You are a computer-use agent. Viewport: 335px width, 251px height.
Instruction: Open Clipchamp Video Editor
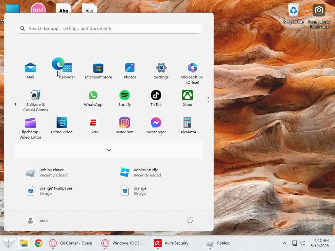(30, 128)
